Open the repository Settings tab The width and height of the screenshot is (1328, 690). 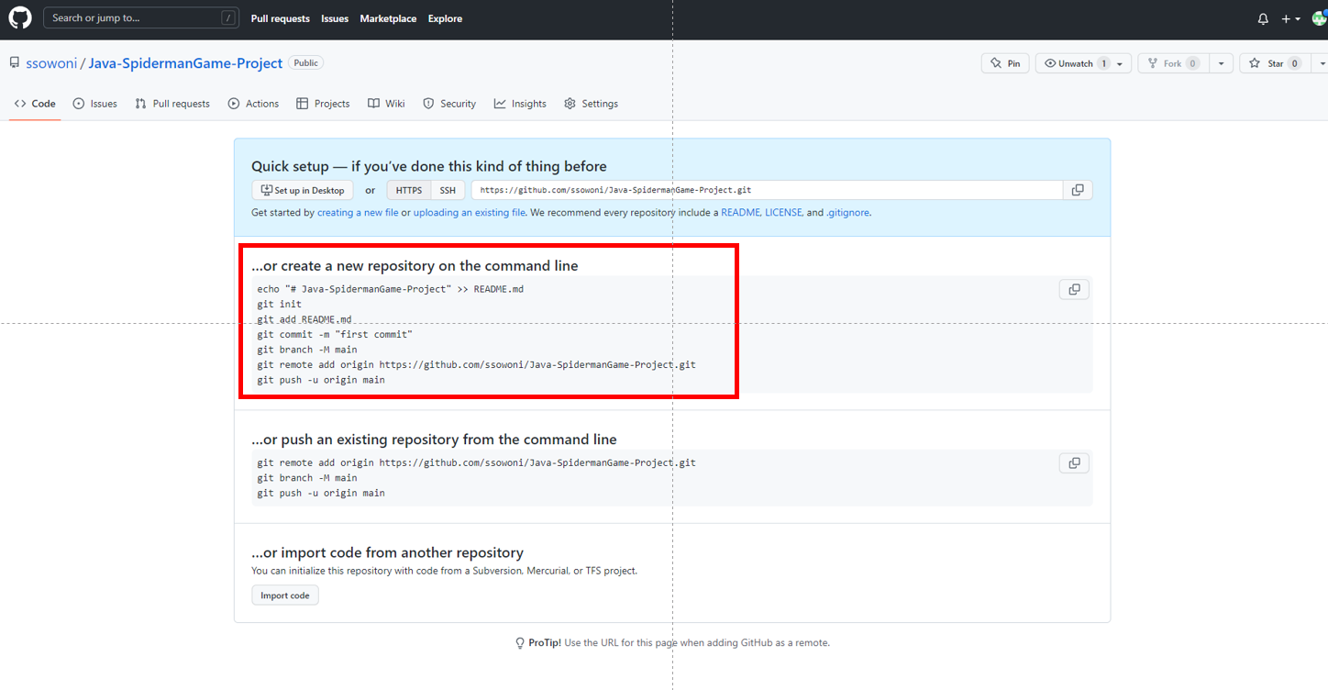click(x=592, y=104)
